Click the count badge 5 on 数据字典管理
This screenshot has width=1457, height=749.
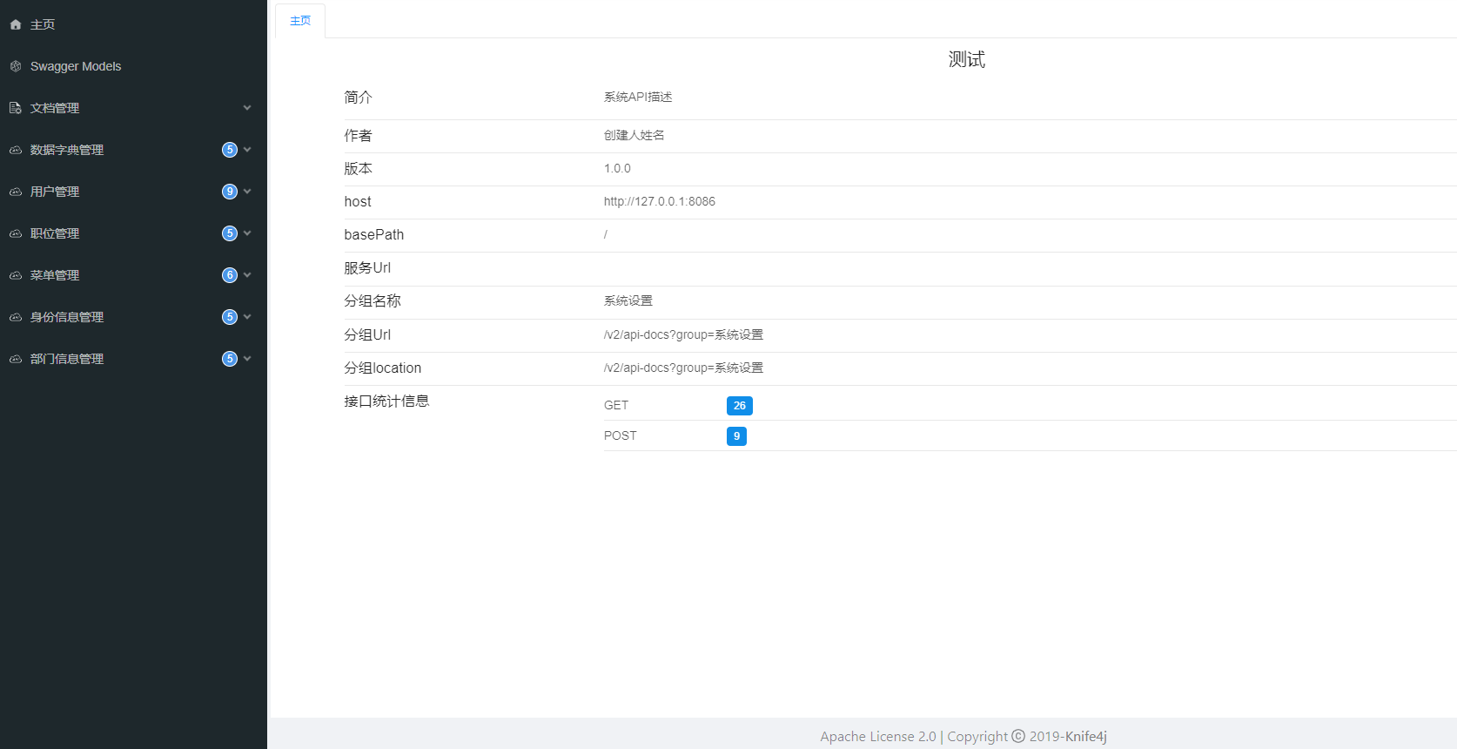point(230,150)
